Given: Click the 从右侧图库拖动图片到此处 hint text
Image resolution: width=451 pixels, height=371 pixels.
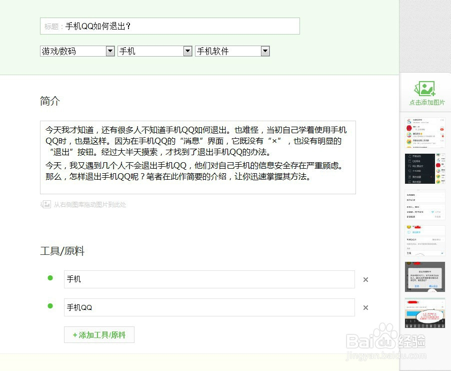Looking at the screenshot, I should 90,205.
